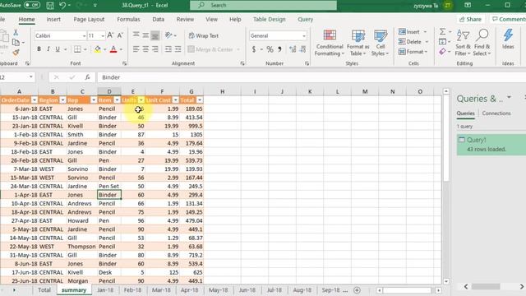Viewport: 526px width, 296px height.
Task: Open the Query ribbon tab
Action: (x=305, y=20)
